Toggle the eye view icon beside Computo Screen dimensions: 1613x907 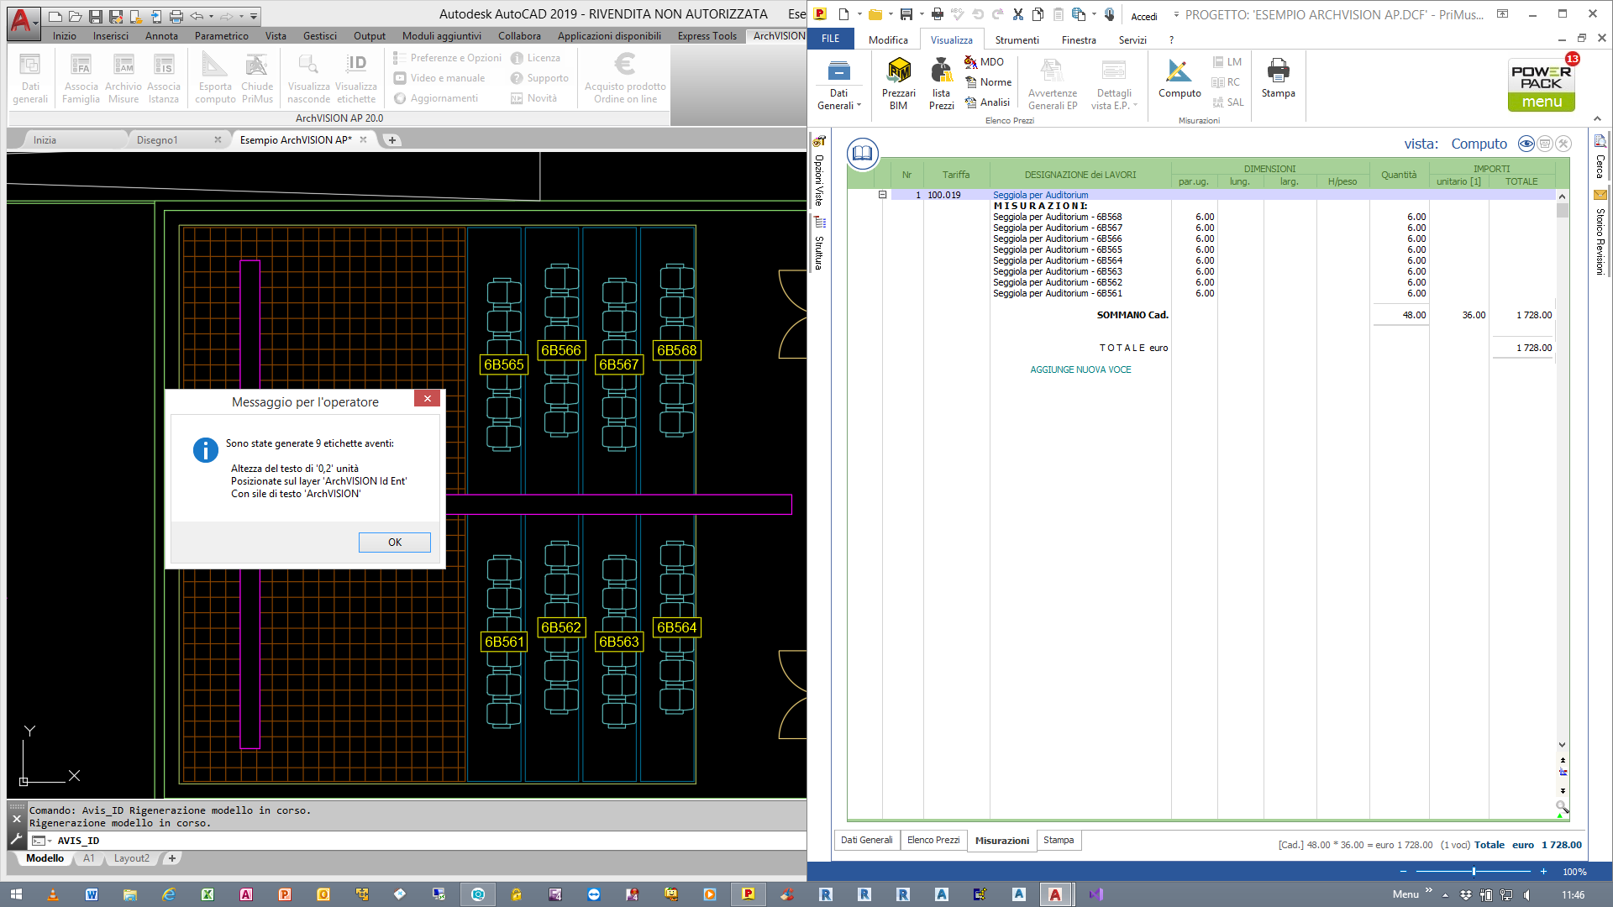1526,144
